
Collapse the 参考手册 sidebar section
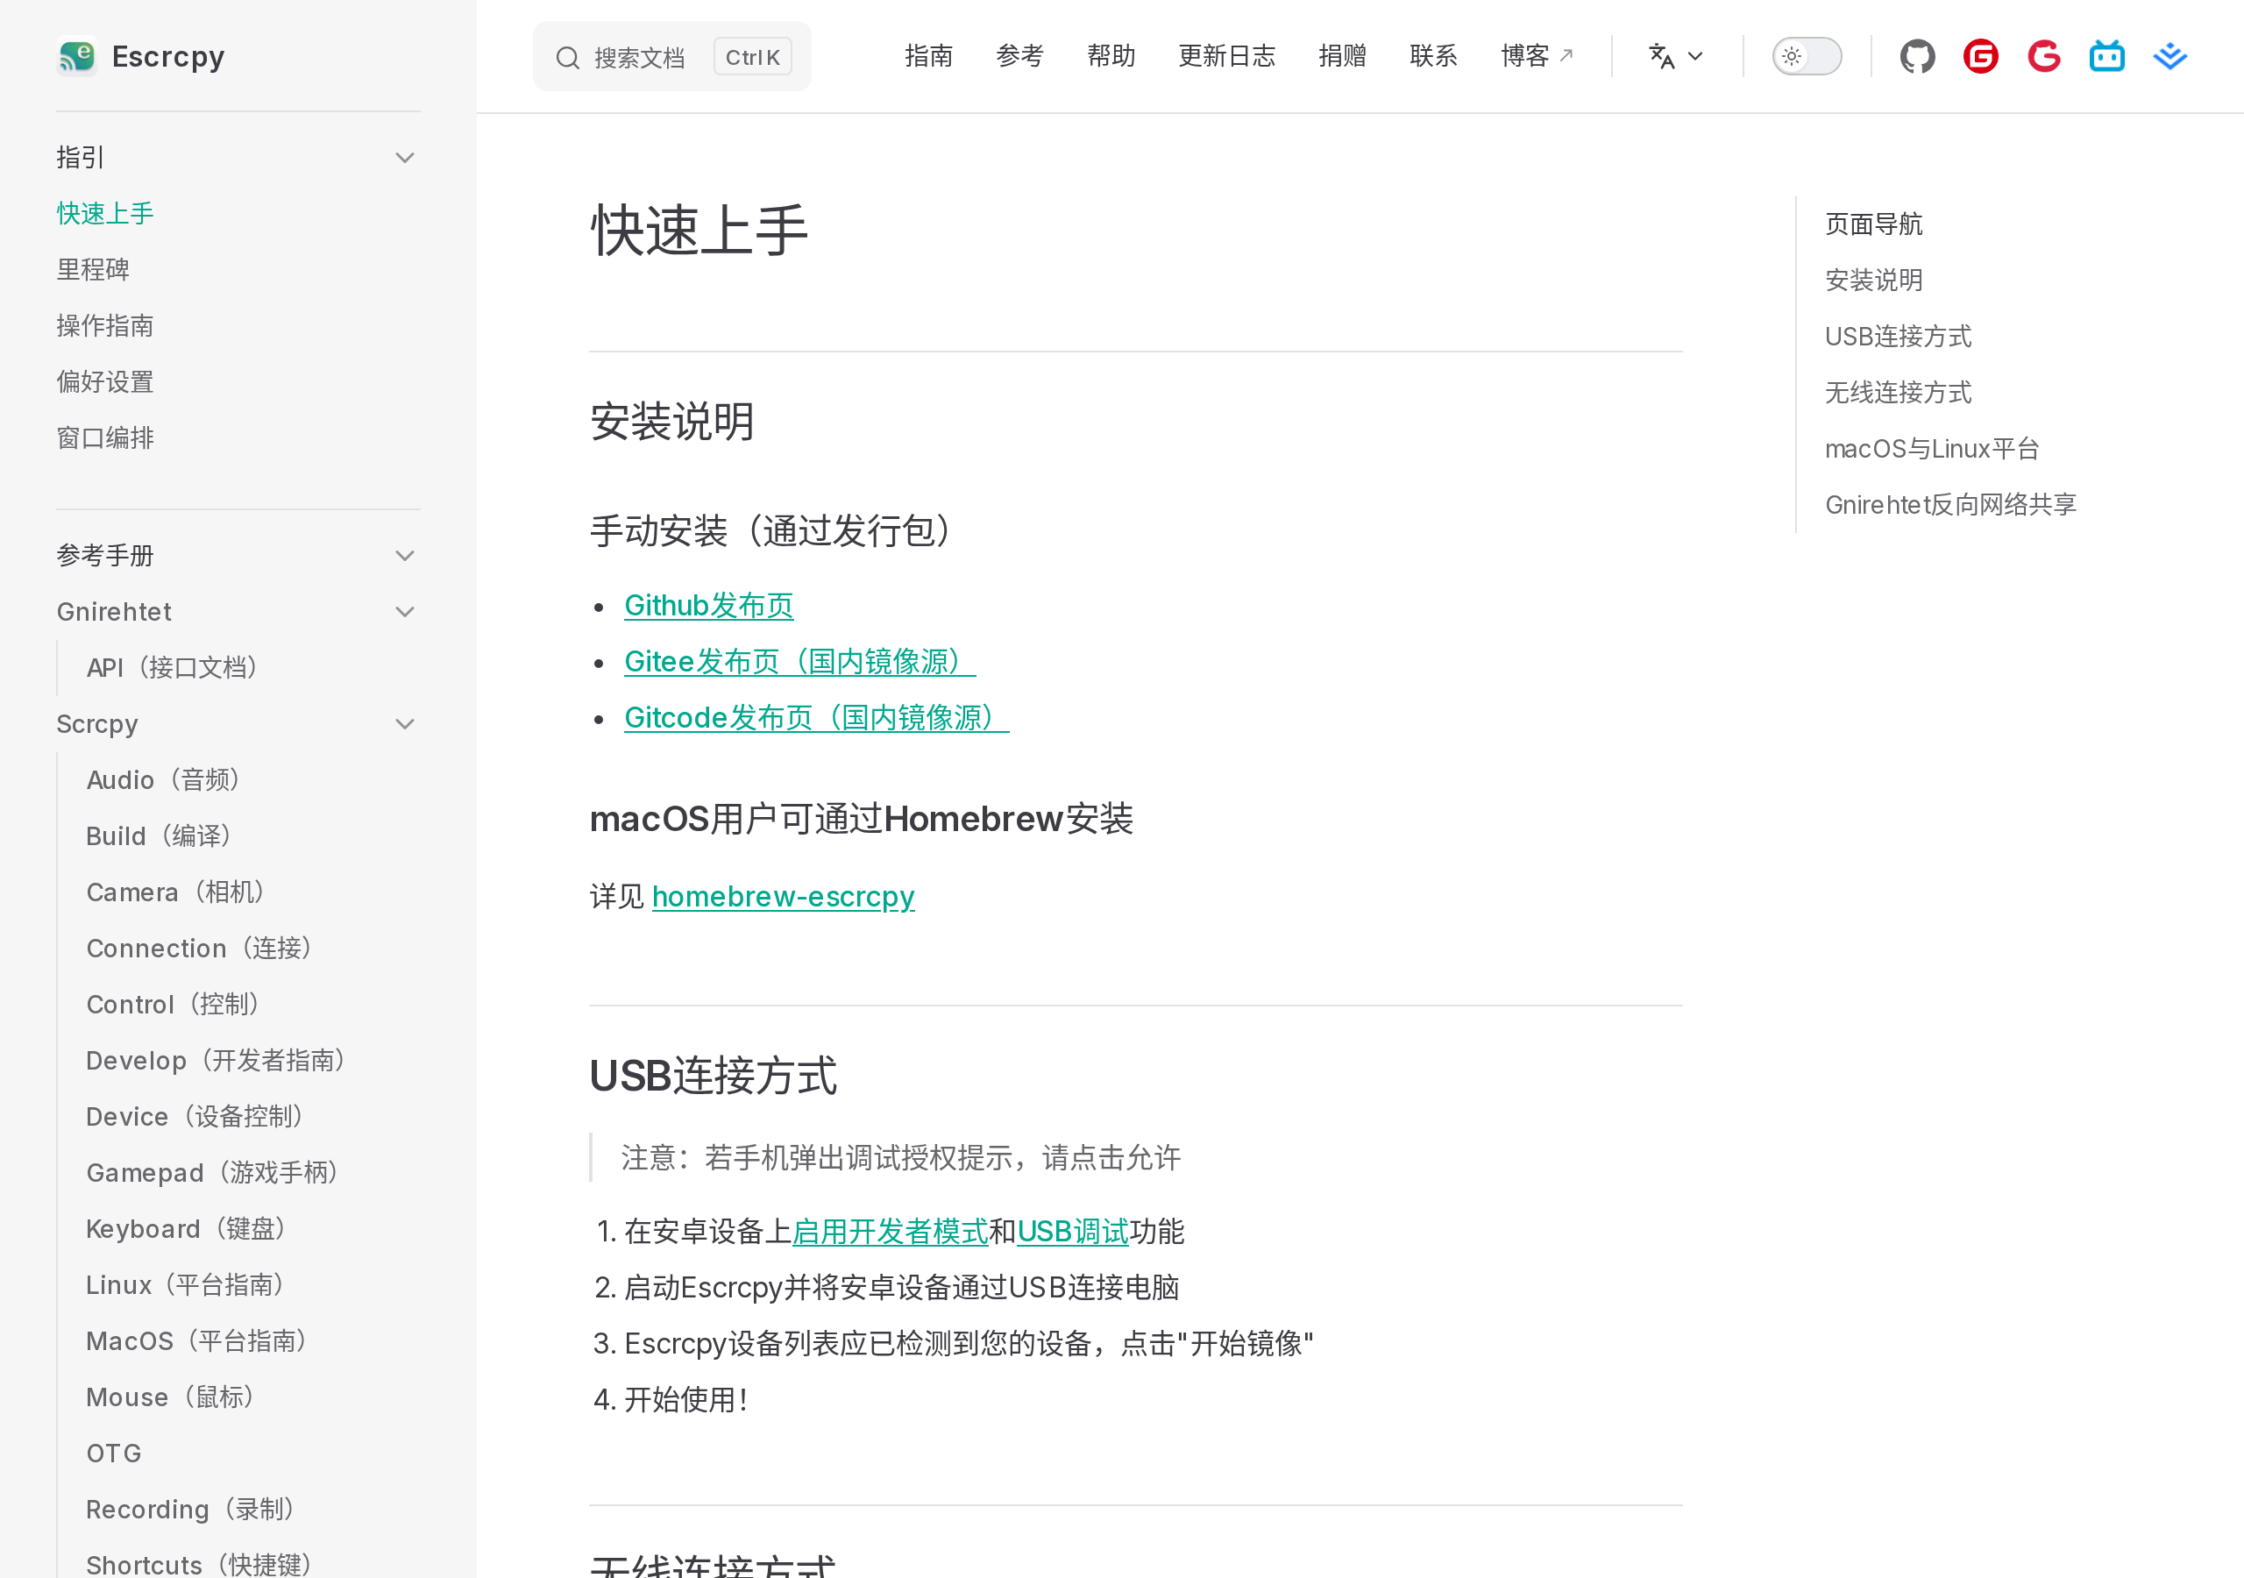tap(405, 555)
